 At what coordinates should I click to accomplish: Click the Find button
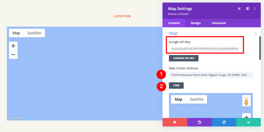click(176, 85)
